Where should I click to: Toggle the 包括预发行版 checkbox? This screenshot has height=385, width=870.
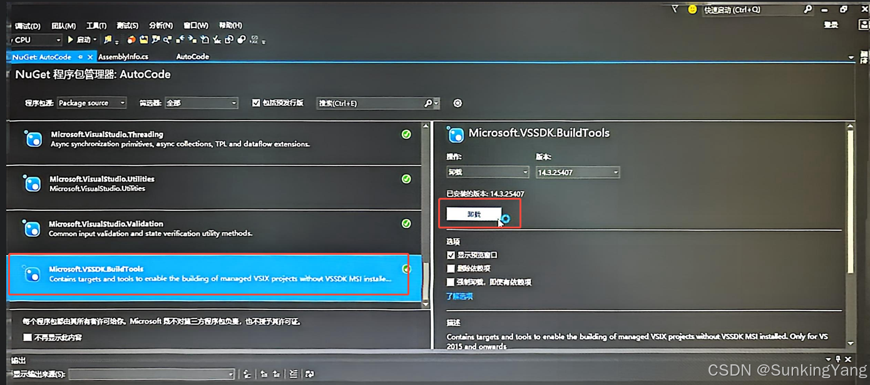257,103
